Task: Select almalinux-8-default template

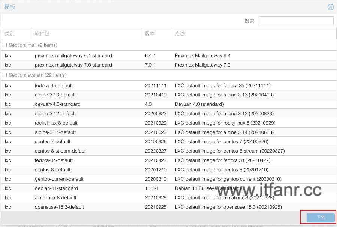Action: pyautogui.click(x=169, y=197)
